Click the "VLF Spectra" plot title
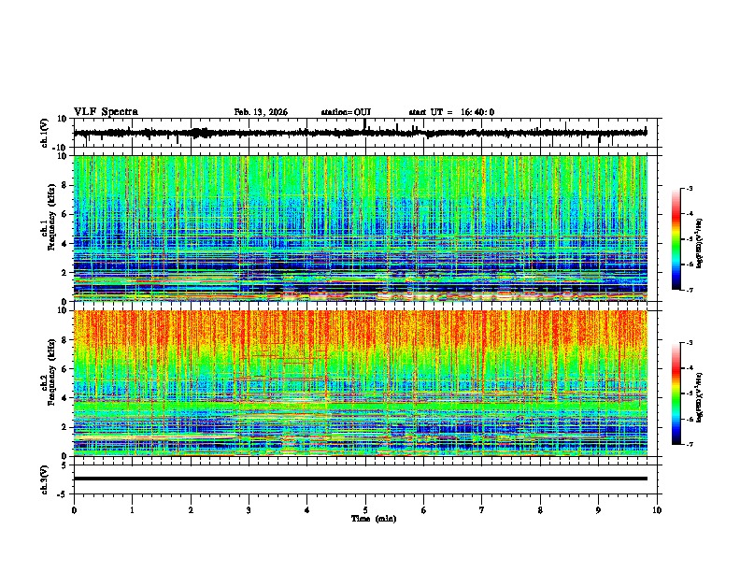The width and height of the screenshot is (740, 572). (x=106, y=111)
